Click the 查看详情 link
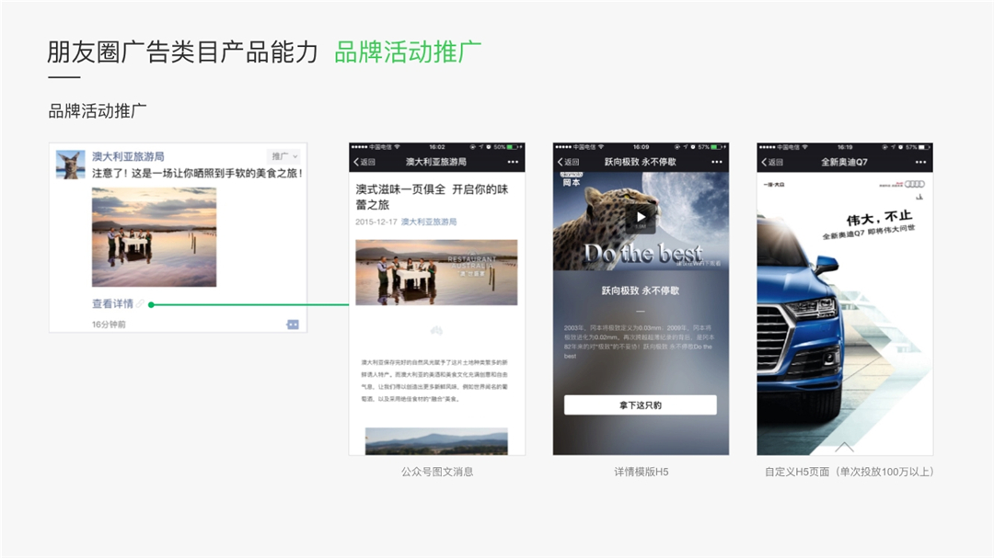This screenshot has width=994, height=558. click(113, 304)
